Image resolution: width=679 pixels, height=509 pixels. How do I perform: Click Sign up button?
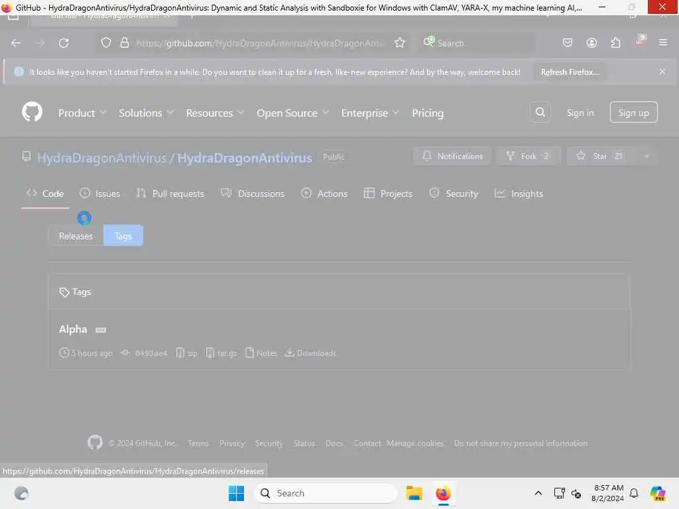(x=633, y=113)
